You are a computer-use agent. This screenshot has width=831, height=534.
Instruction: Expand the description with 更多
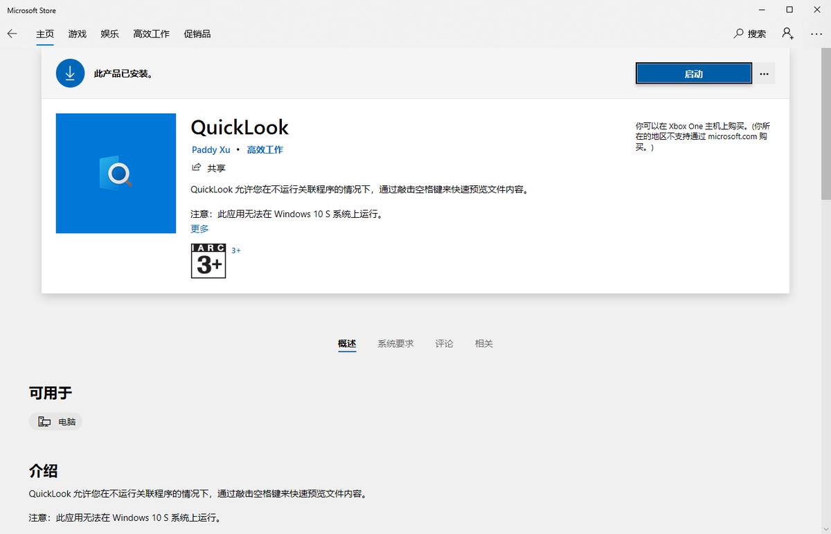pos(199,228)
